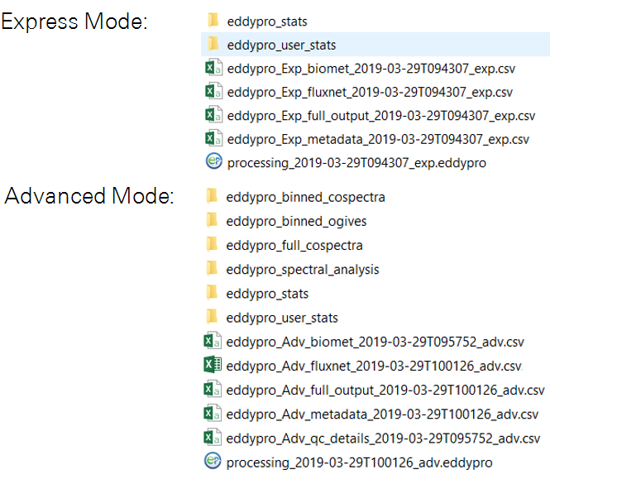Click the folder icon for Advanced Mode eddypro_user_stats
Image resolution: width=641 pixels, height=484 pixels.
click(213, 317)
